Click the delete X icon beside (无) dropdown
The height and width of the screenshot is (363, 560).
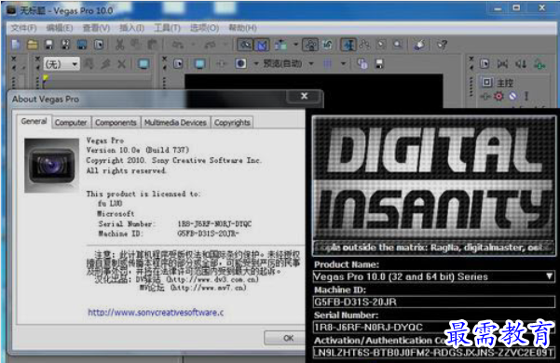122,64
